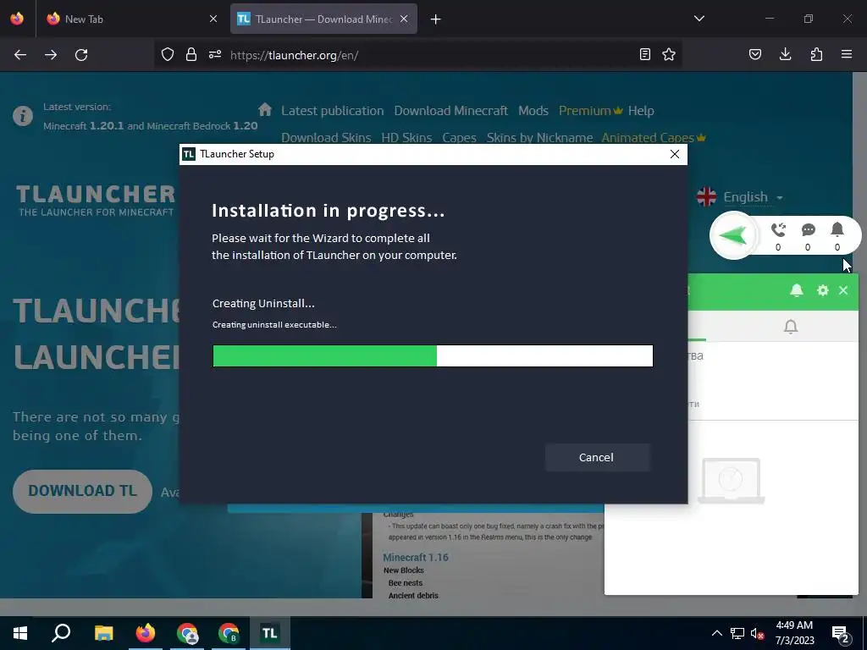Open the network tray icon
The image size is (867, 650).
click(737, 633)
